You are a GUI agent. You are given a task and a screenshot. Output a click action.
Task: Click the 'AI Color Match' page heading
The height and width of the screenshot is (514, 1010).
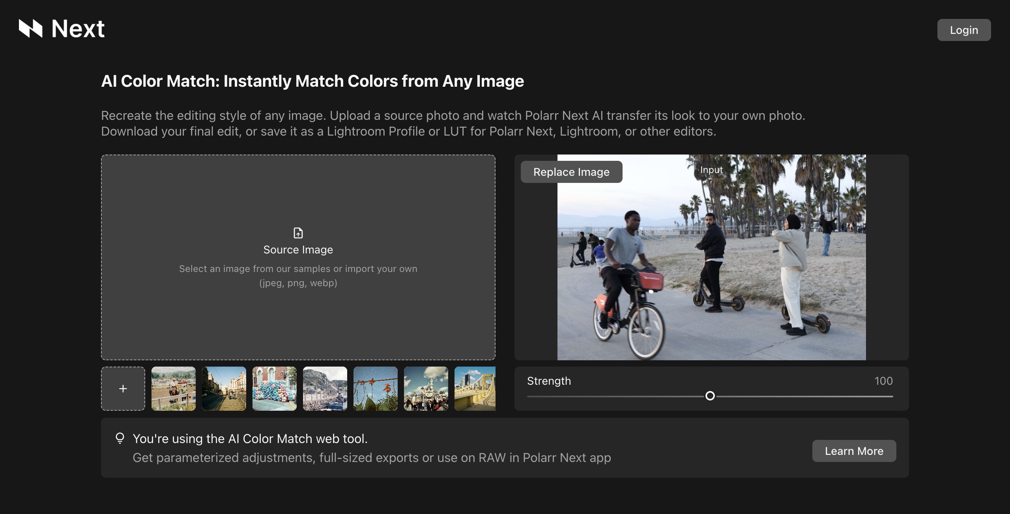[x=312, y=81]
